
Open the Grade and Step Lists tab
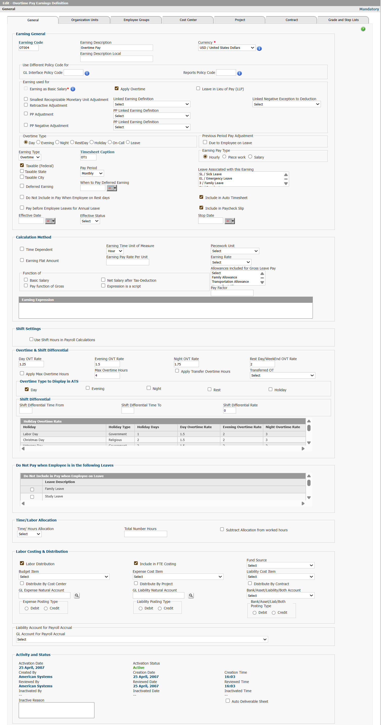coord(343,20)
